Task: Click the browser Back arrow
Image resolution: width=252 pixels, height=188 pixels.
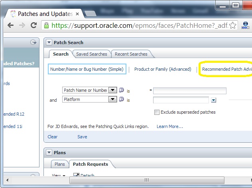Action: click(x=11, y=25)
